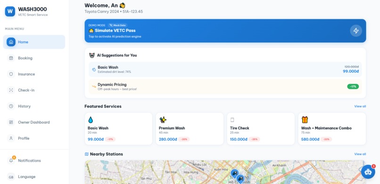380x184 pixels.
Task: Click the History clock icon
Action: (11, 106)
